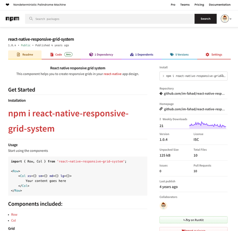Click the package title heading
The image size is (238, 231).
click(x=41, y=39)
